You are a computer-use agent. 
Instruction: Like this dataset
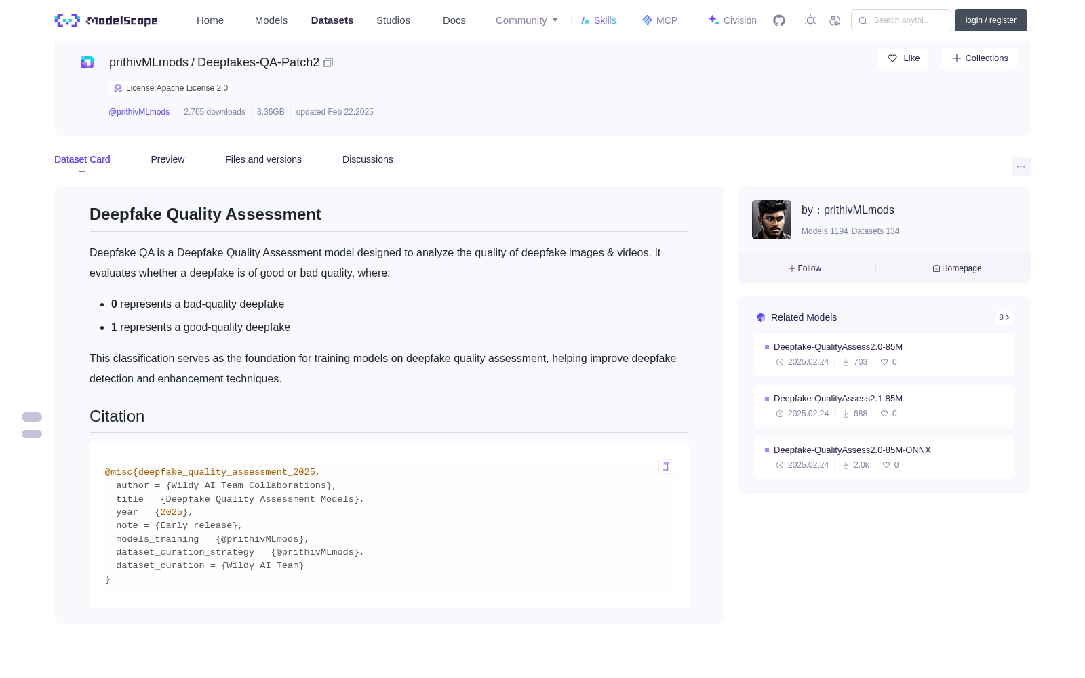click(x=903, y=58)
